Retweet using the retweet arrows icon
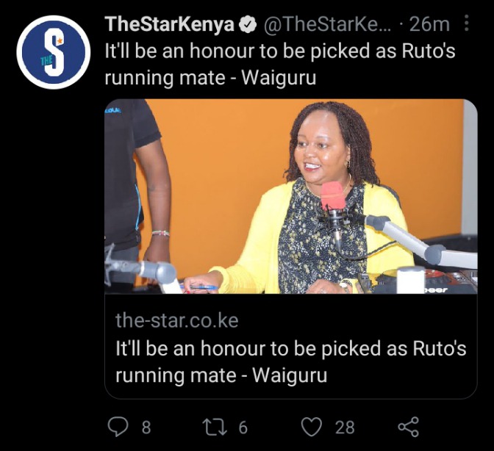494x451 pixels. click(214, 427)
